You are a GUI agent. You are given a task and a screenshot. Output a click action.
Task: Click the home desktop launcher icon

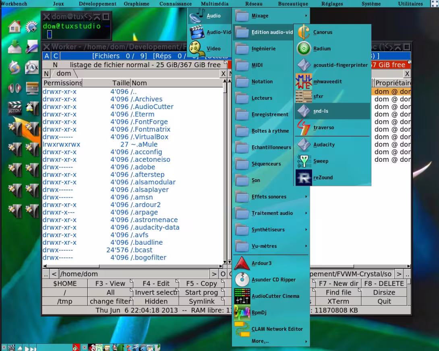pos(14,27)
